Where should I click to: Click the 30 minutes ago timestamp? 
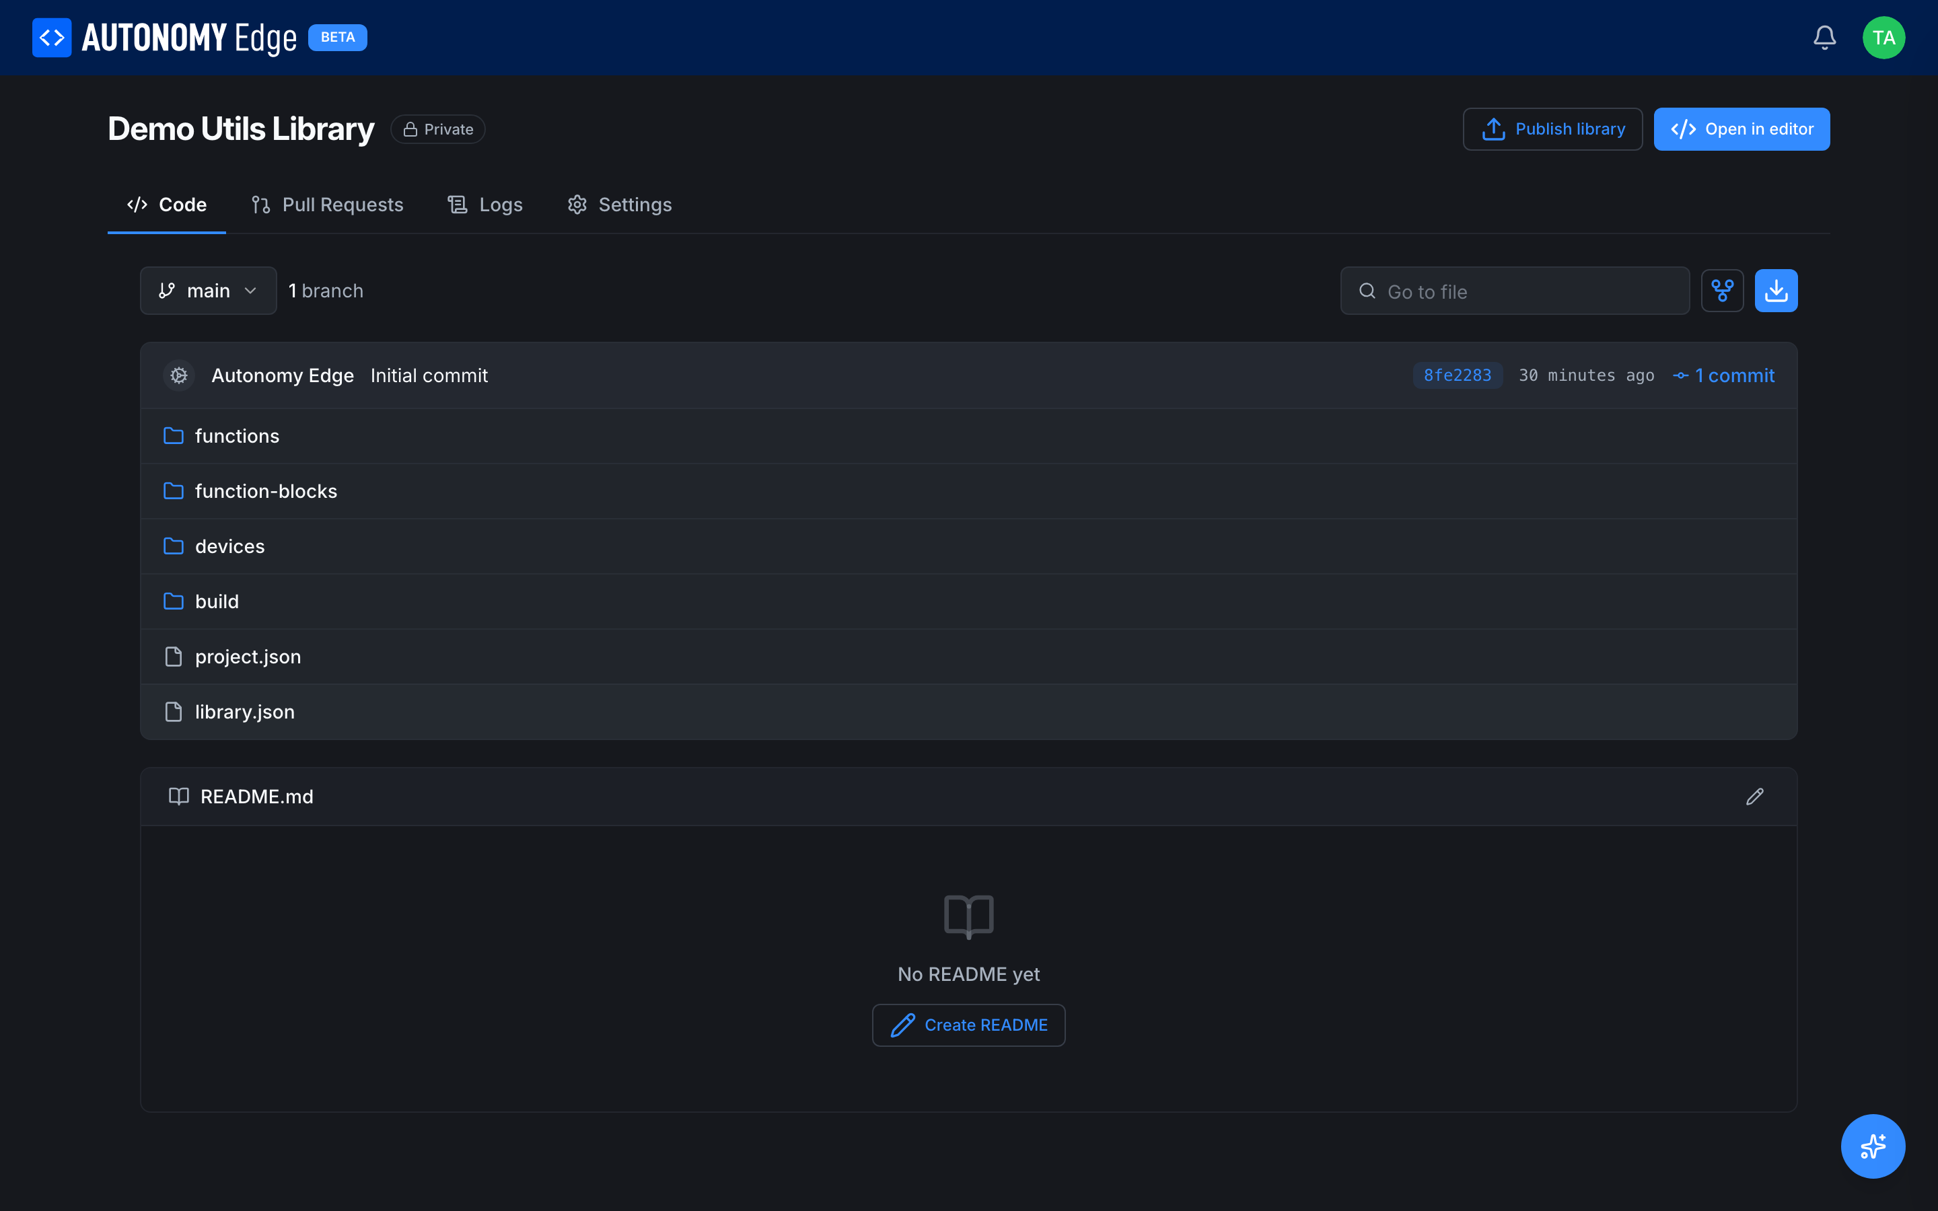pos(1587,375)
